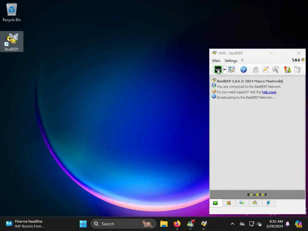308x231 pixels.
Task: Click the BeeBEEP banner bar button
Action: point(257,195)
